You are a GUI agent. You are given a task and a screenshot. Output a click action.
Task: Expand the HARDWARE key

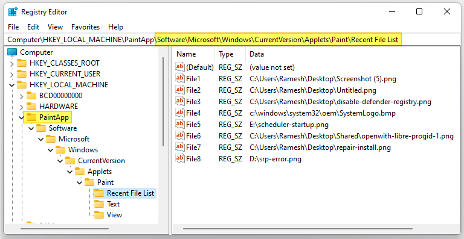(x=21, y=107)
